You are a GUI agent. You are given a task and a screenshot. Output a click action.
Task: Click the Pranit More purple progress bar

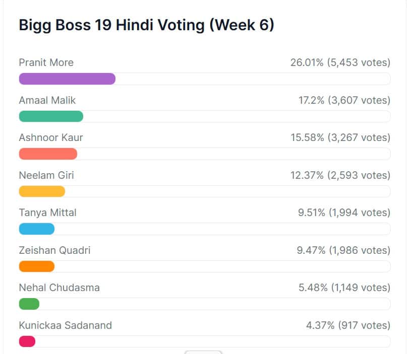tap(67, 79)
